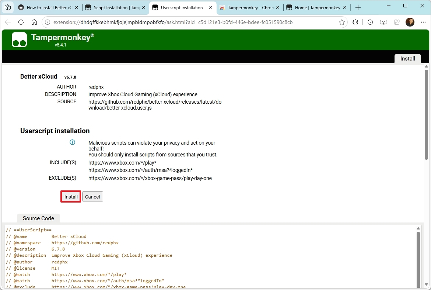Viewport: 431px width, 290px height.
Task: Add page to favorites with star icon
Action: tap(341, 22)
